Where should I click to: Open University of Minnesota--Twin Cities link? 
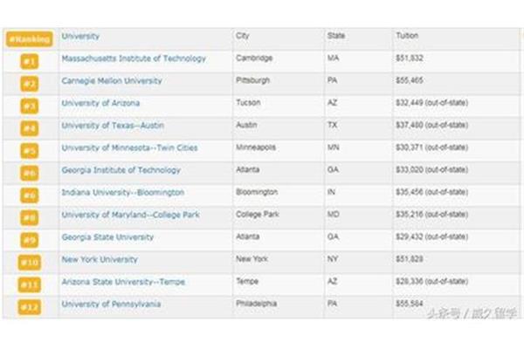click(129, 148)
